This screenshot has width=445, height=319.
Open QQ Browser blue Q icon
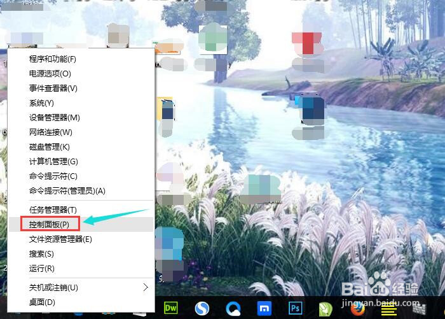(x=233, y=308)
